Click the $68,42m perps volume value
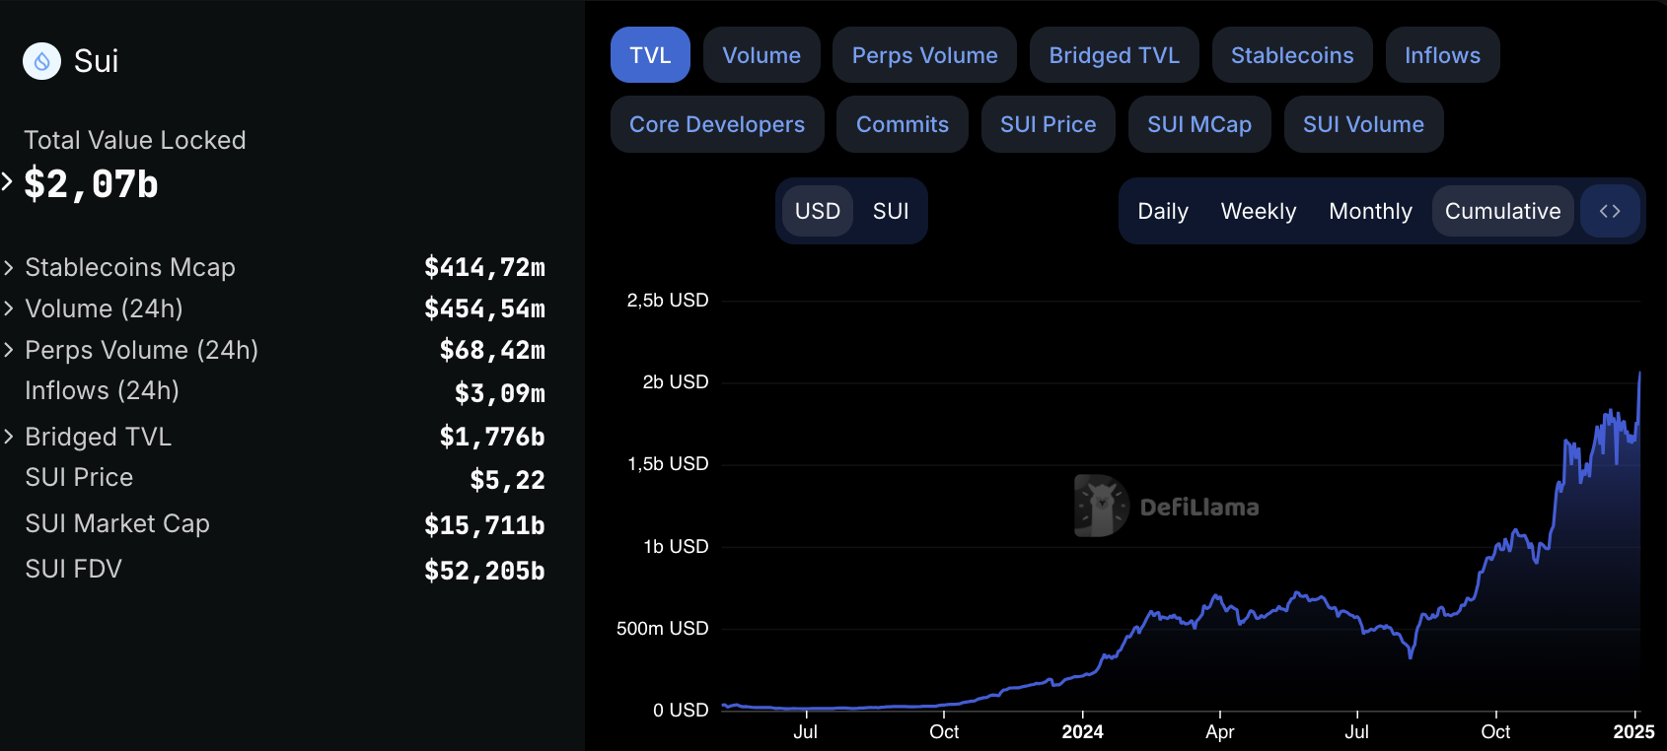Screen dimensions: 1667x751 pos(492,350)
